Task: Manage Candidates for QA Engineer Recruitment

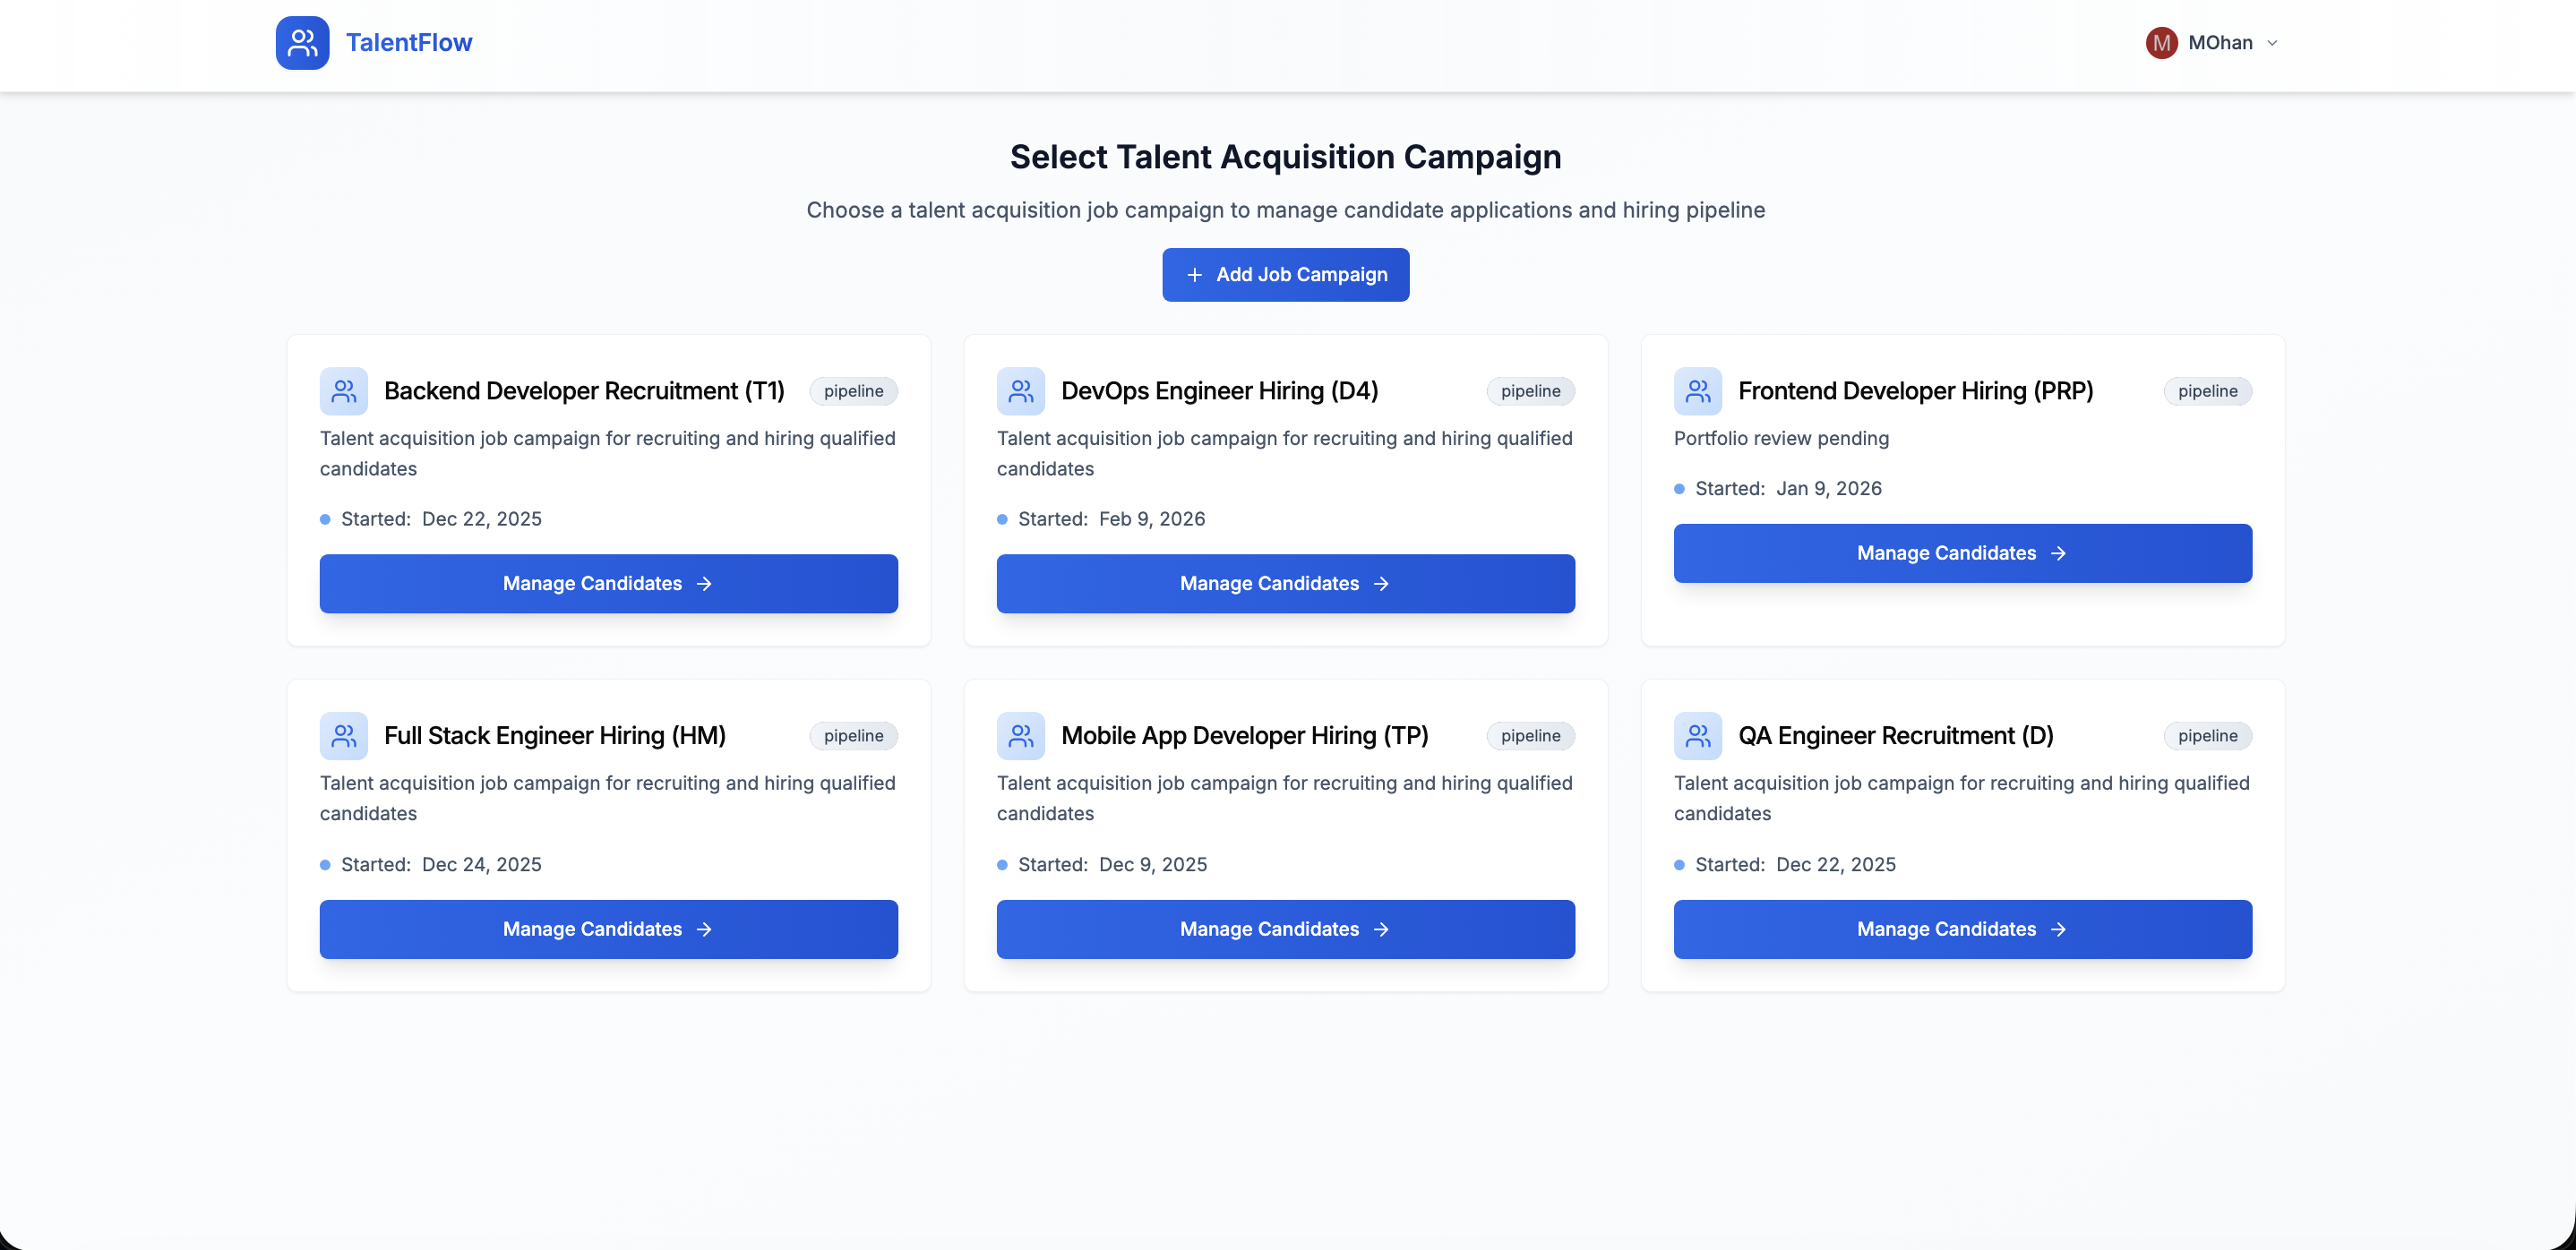Action: point(1962,929)
